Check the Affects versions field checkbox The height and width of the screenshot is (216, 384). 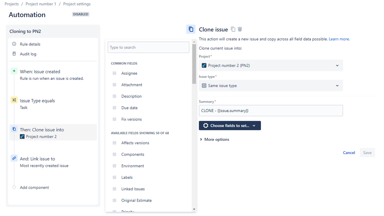point(115,143)
